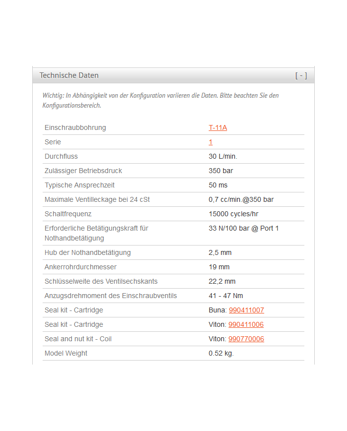
Task: Click the Model Weight value 0.52 kg.
Action: pos(221,353)
